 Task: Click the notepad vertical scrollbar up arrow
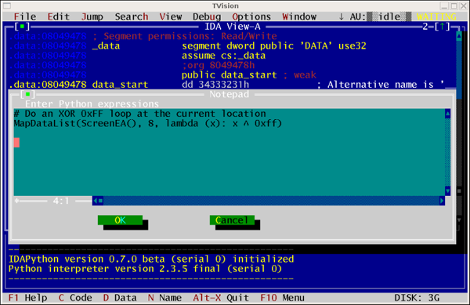[447, 114]
